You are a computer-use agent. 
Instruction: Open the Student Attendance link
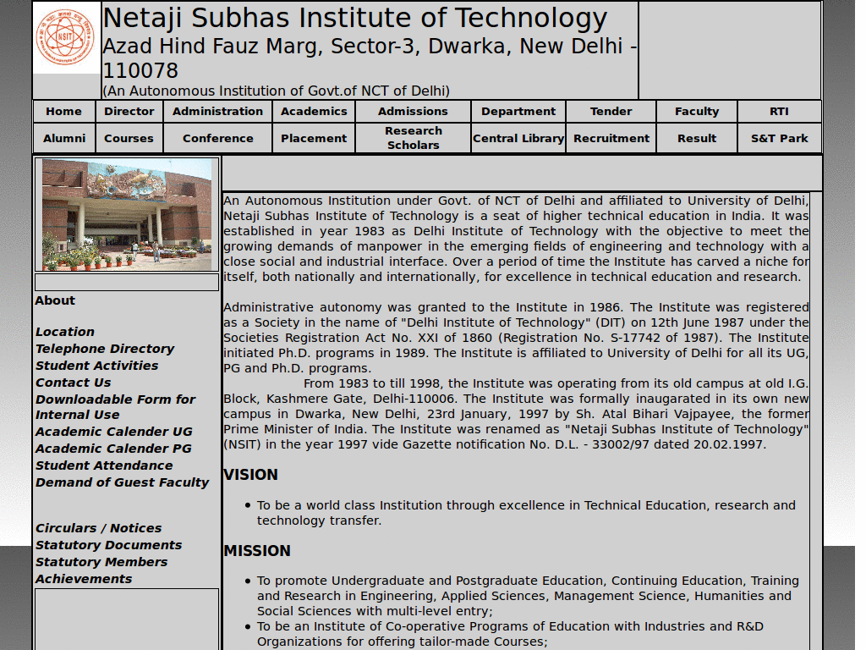pyautogui.click(x=104, y=465)
